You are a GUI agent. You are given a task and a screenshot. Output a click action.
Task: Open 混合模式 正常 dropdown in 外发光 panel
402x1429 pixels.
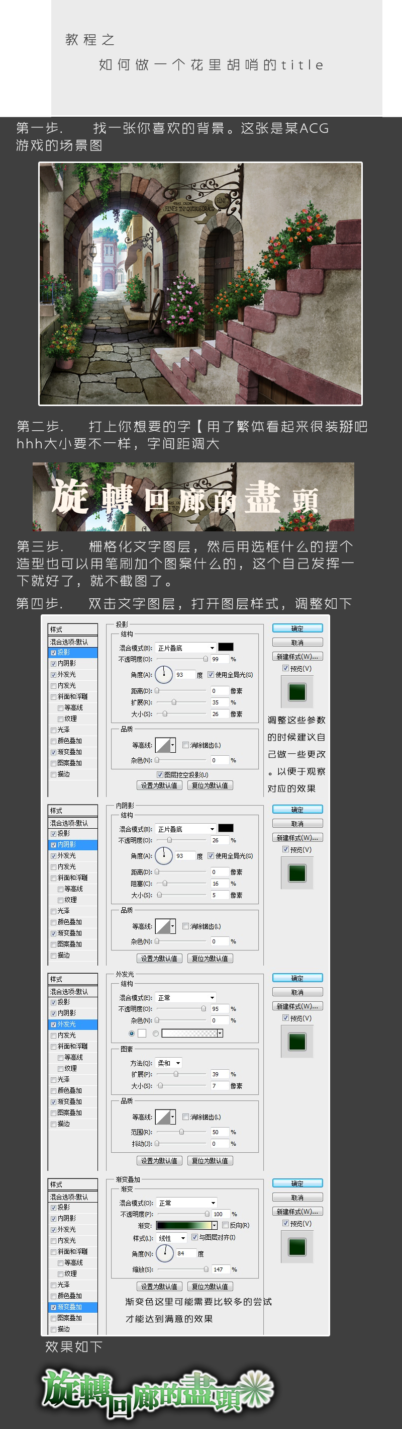point(185,997)
